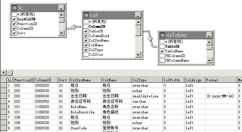
Task: Check PKColumnID in mTable
Action: tap(162, 56)
